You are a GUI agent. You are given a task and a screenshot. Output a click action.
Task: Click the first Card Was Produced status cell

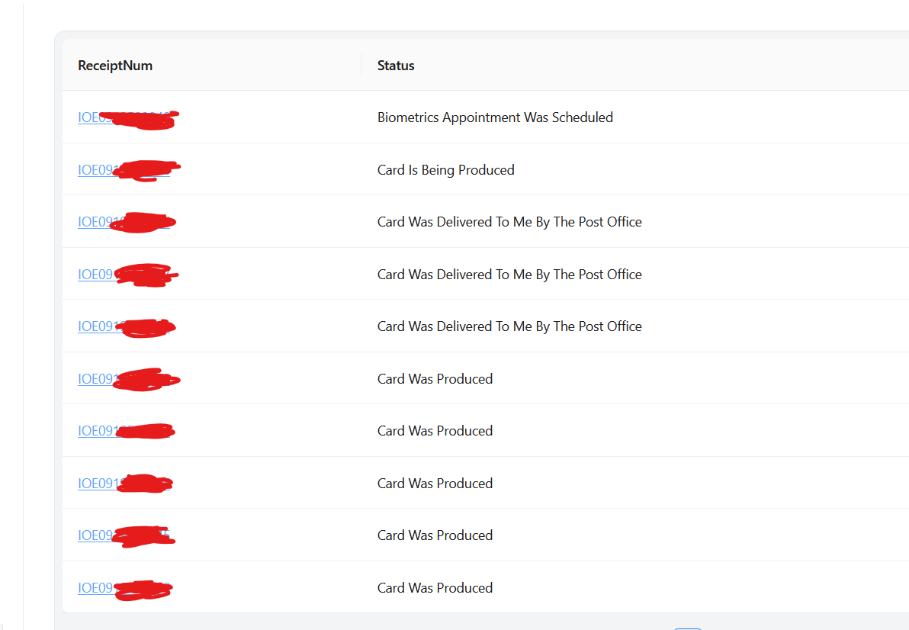[x=435, y=379]
